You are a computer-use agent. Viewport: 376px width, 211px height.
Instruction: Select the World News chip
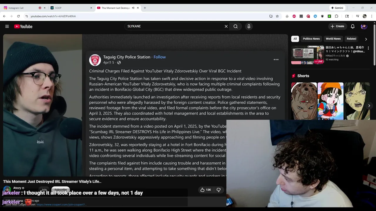tap(333, 39)
